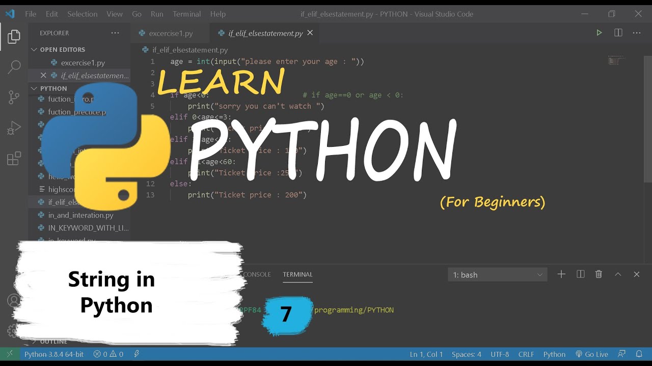The width and height of the screenshot is (652, 366).
Task: Open notifications bell
Action: 639,354
